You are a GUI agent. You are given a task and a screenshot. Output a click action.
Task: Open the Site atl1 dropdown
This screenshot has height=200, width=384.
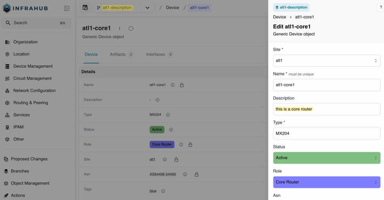click(327, 61)
